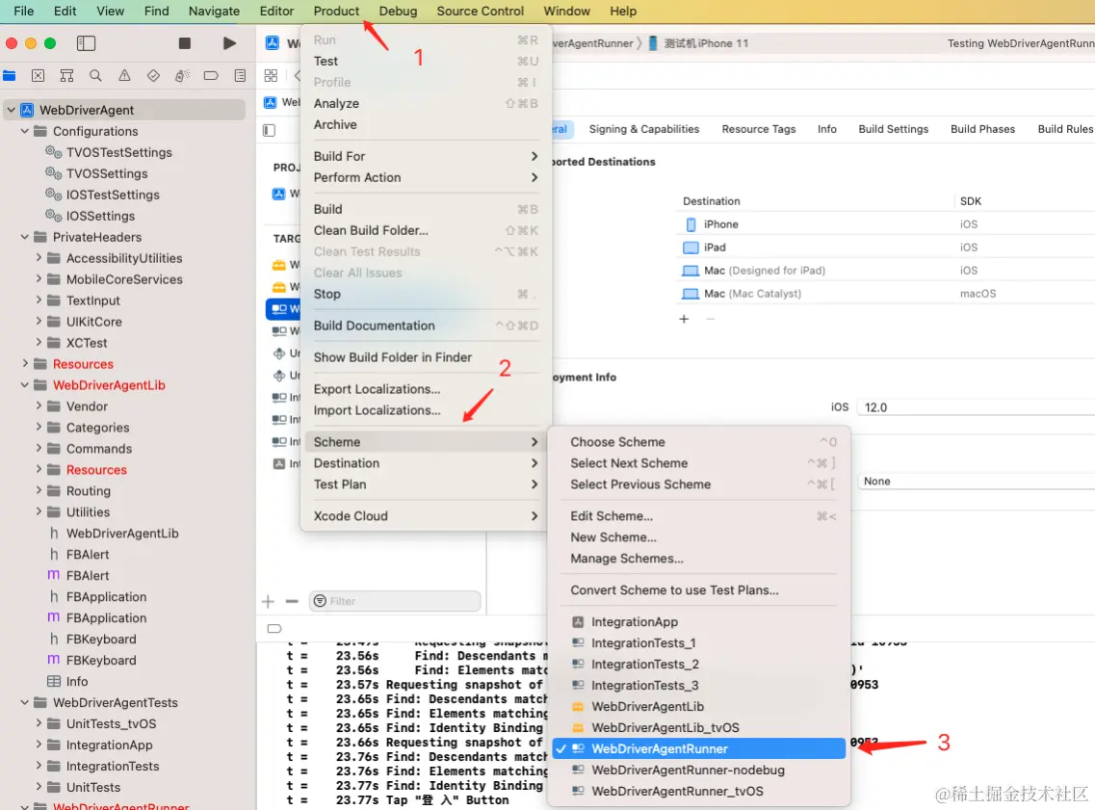Click the Stop button in toolbar
This screenshot has height=810, width=1095.
184,43
